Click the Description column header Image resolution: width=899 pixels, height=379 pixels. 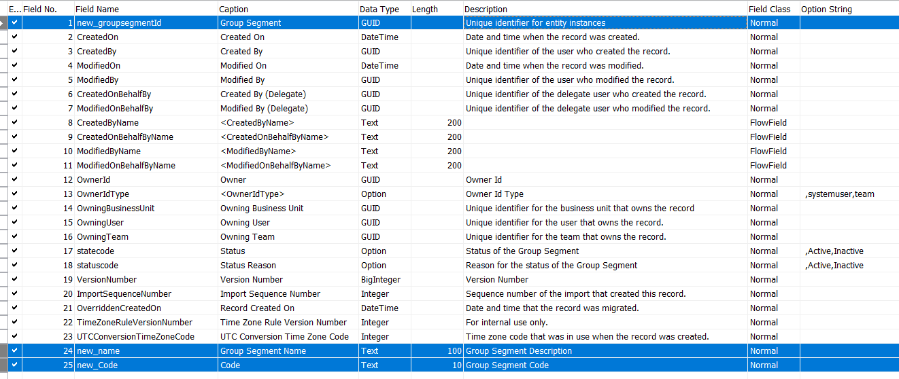point(486,9)
